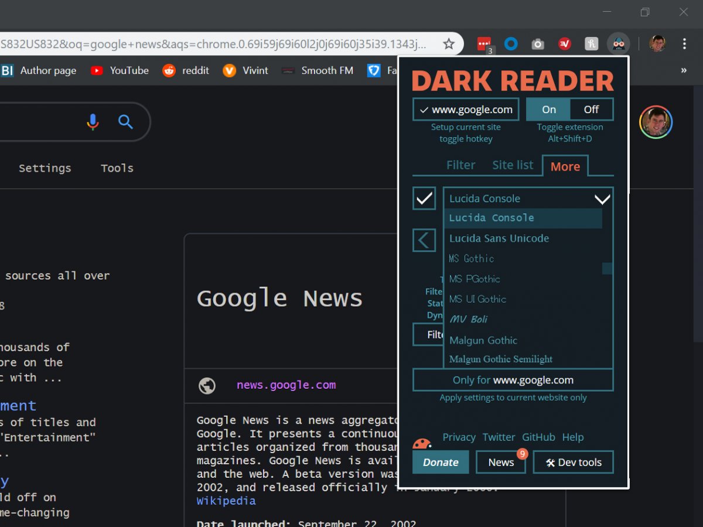Switch to the Filter tab
Screen dimensions: 703x527
click(x=460, y=165)
